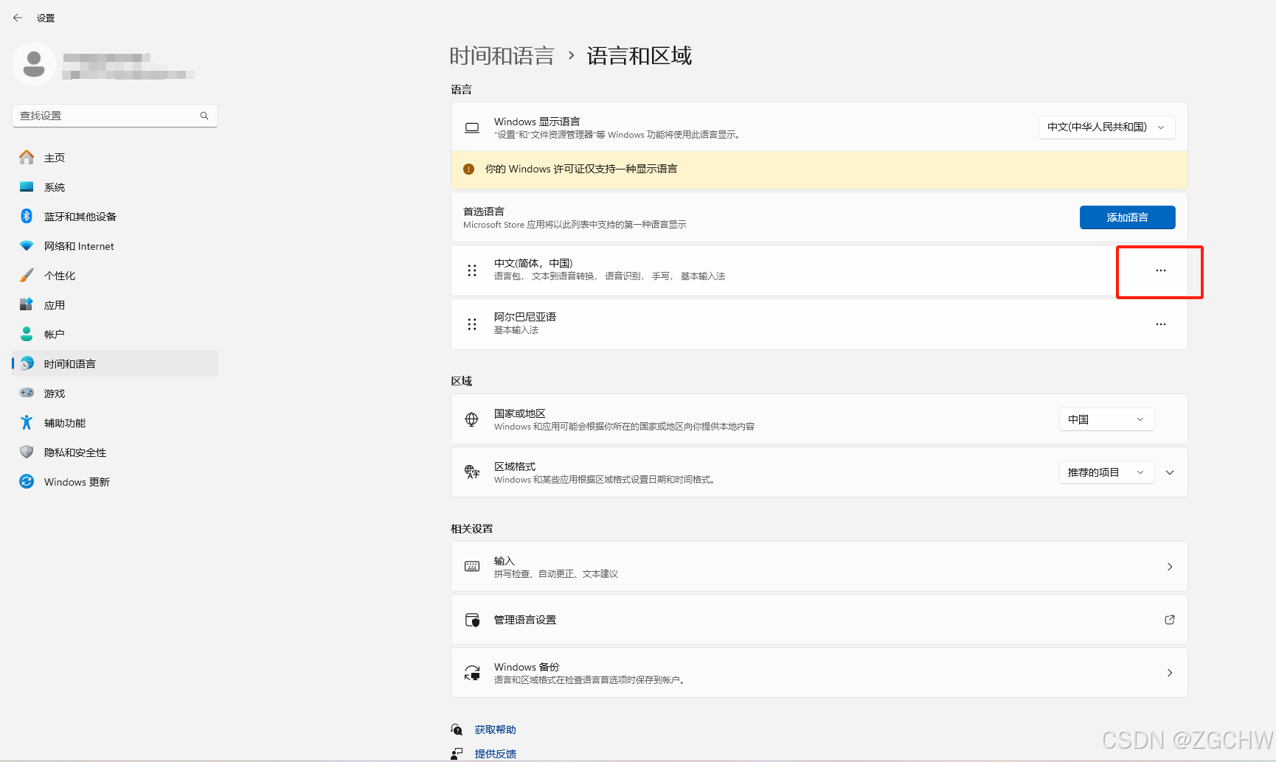Go to 蓝牙和其他设备 settings
The width and height of the screenshot is (1276, 762).
[x=115, y=216]
